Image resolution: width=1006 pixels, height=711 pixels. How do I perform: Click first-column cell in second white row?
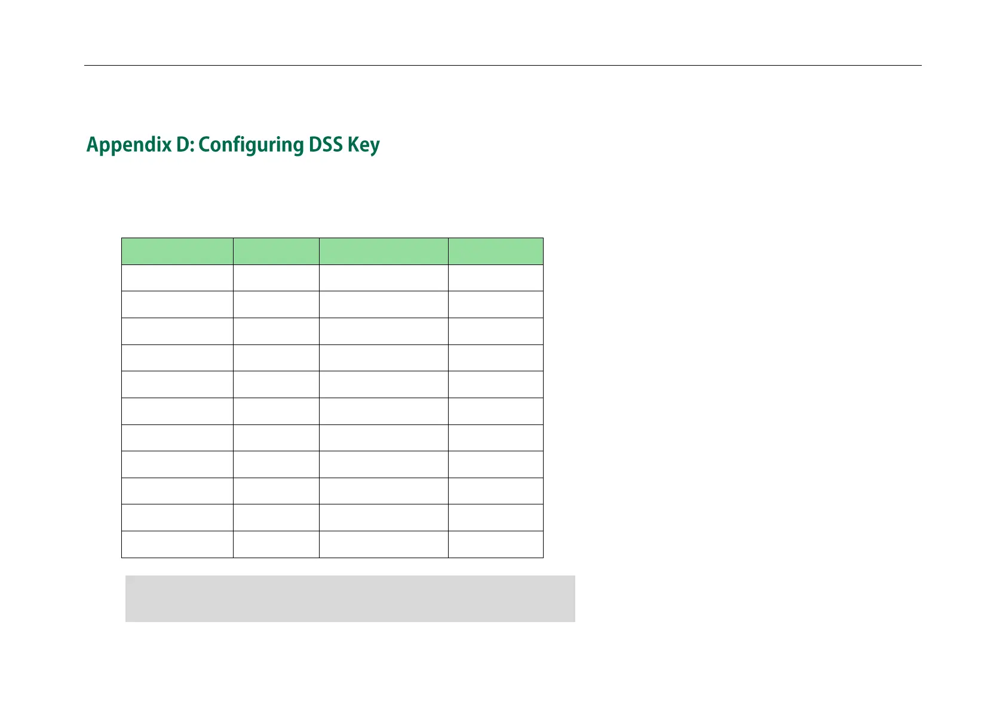pos(177,304)
